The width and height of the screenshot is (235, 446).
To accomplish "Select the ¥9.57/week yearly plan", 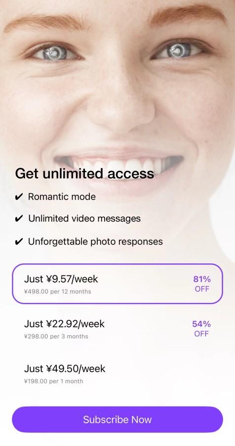I will [117, 284].
